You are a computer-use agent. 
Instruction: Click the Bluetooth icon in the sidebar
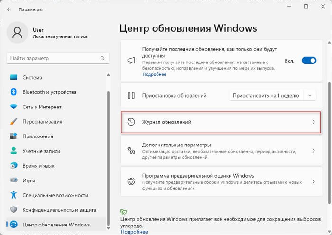[14, 92]
